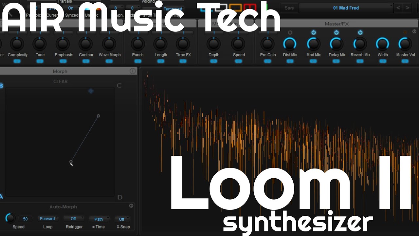
Task: Select the orange rectangle view icon
Action: click(235, 8)
